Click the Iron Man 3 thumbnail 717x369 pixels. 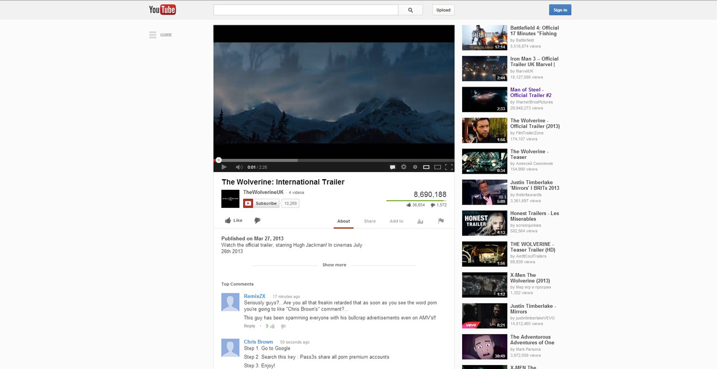[x=484, y=68]
